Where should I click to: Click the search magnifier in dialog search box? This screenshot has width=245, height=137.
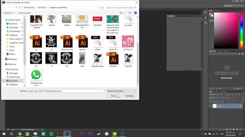pos(135,8)
